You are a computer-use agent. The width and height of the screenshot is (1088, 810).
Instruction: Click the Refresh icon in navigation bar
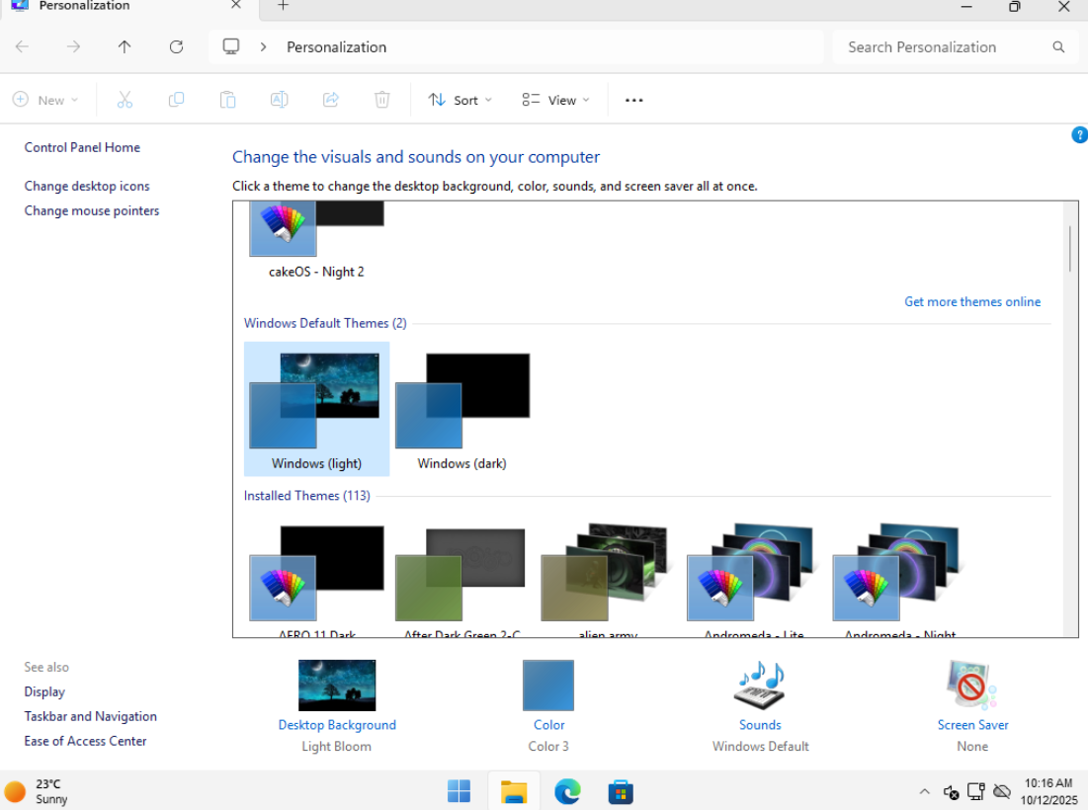point(176,46)
